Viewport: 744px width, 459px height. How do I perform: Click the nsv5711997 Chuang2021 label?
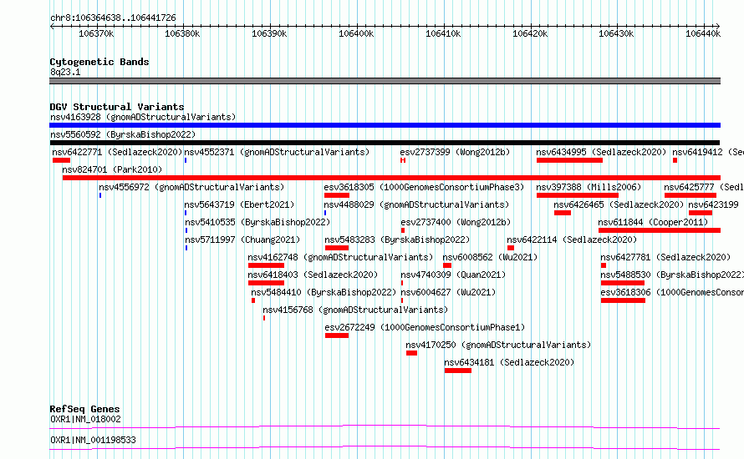242,240
